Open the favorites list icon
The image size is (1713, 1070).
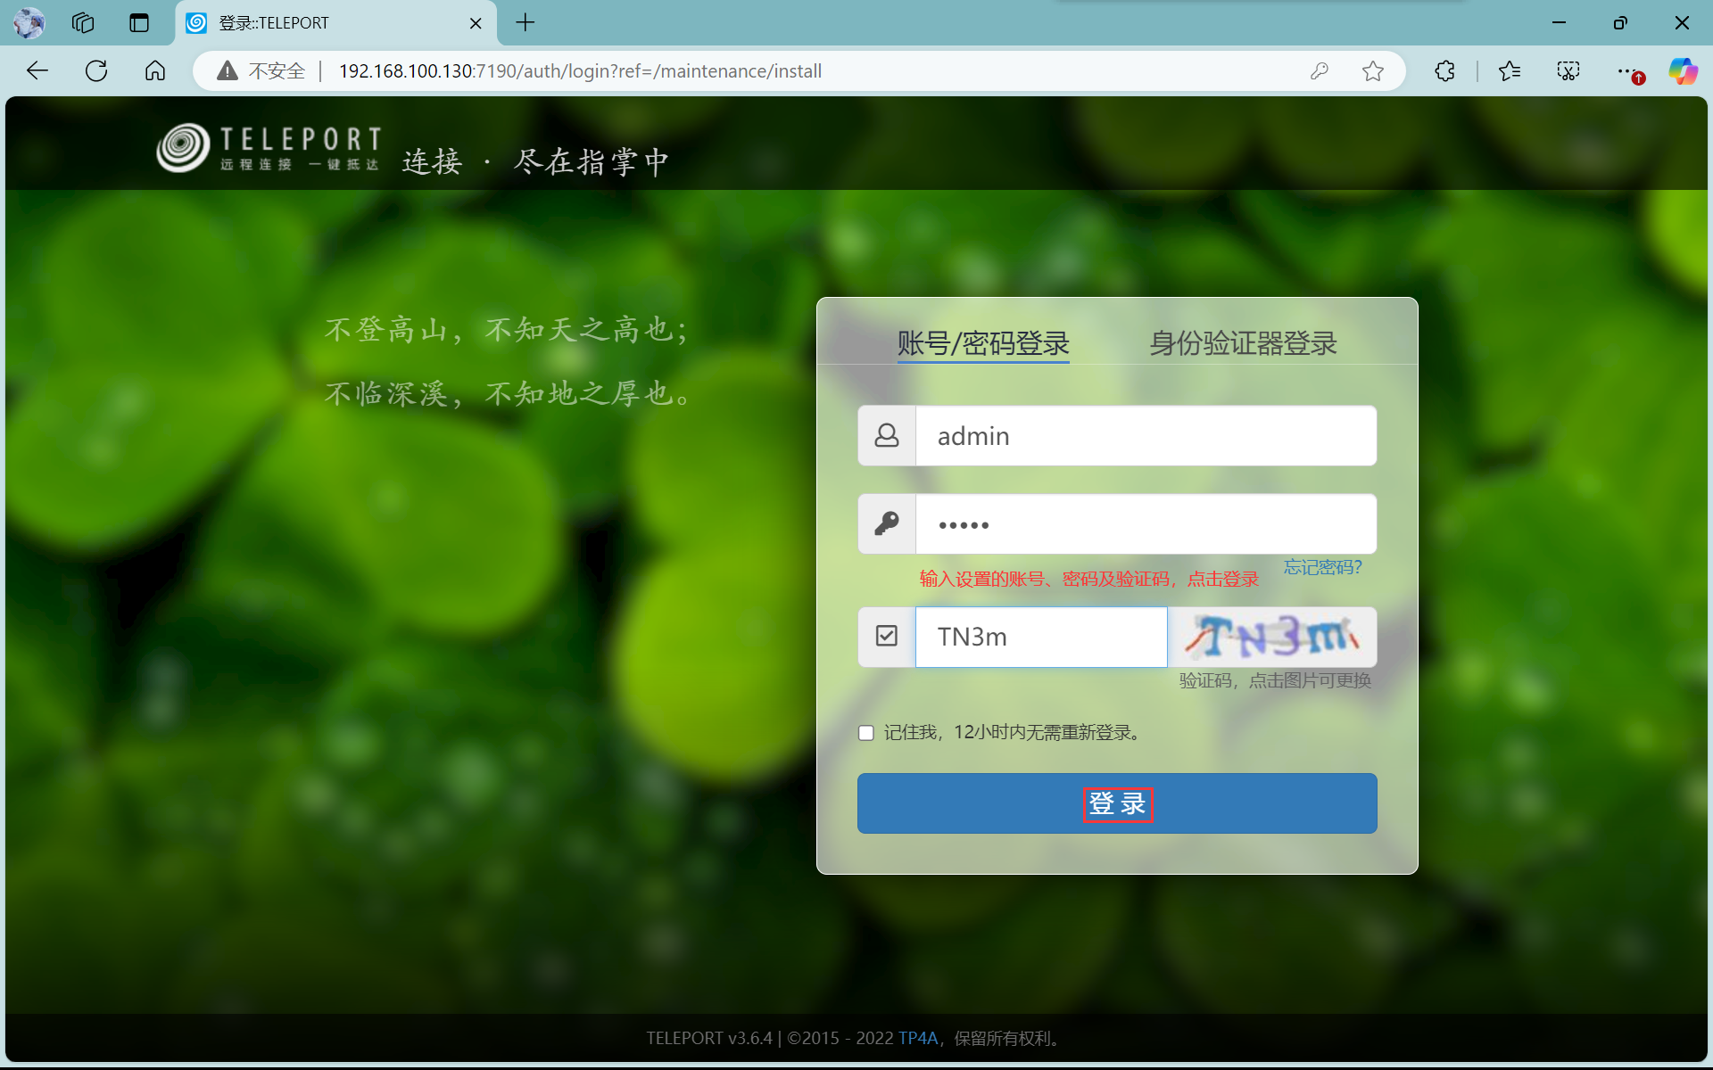pos(1510,71)
